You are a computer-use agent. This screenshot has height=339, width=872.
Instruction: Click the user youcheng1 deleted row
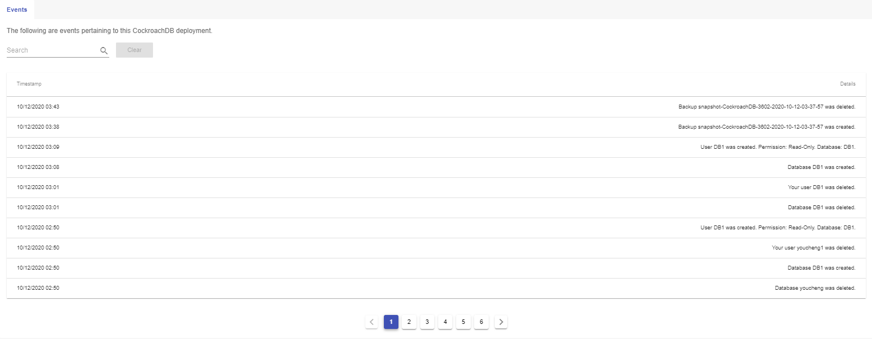tap(436, 248)
